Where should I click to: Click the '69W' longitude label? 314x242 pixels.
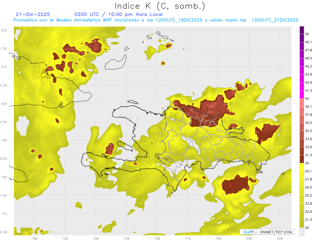tap(249, 238)
